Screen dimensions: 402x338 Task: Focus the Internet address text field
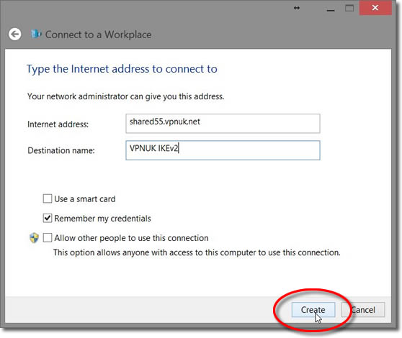pos(223,124)
